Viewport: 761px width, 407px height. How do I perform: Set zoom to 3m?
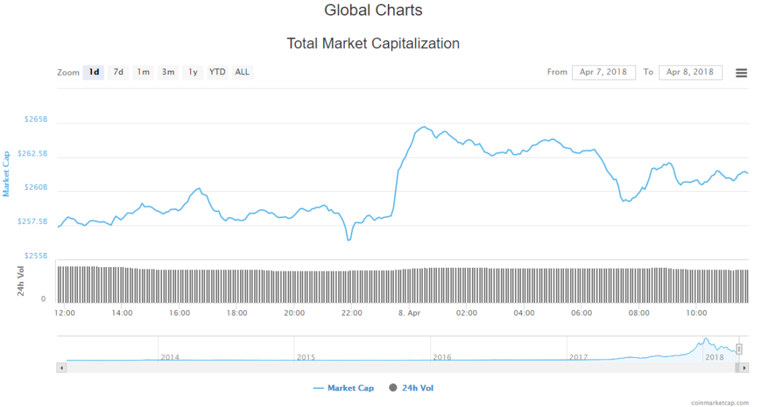pyautogui.click(x=169, y=72)
